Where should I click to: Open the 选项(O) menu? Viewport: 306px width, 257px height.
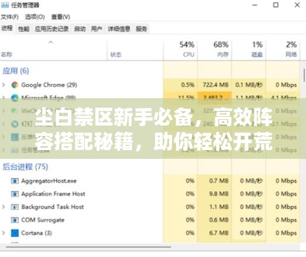tap(35, 17)
